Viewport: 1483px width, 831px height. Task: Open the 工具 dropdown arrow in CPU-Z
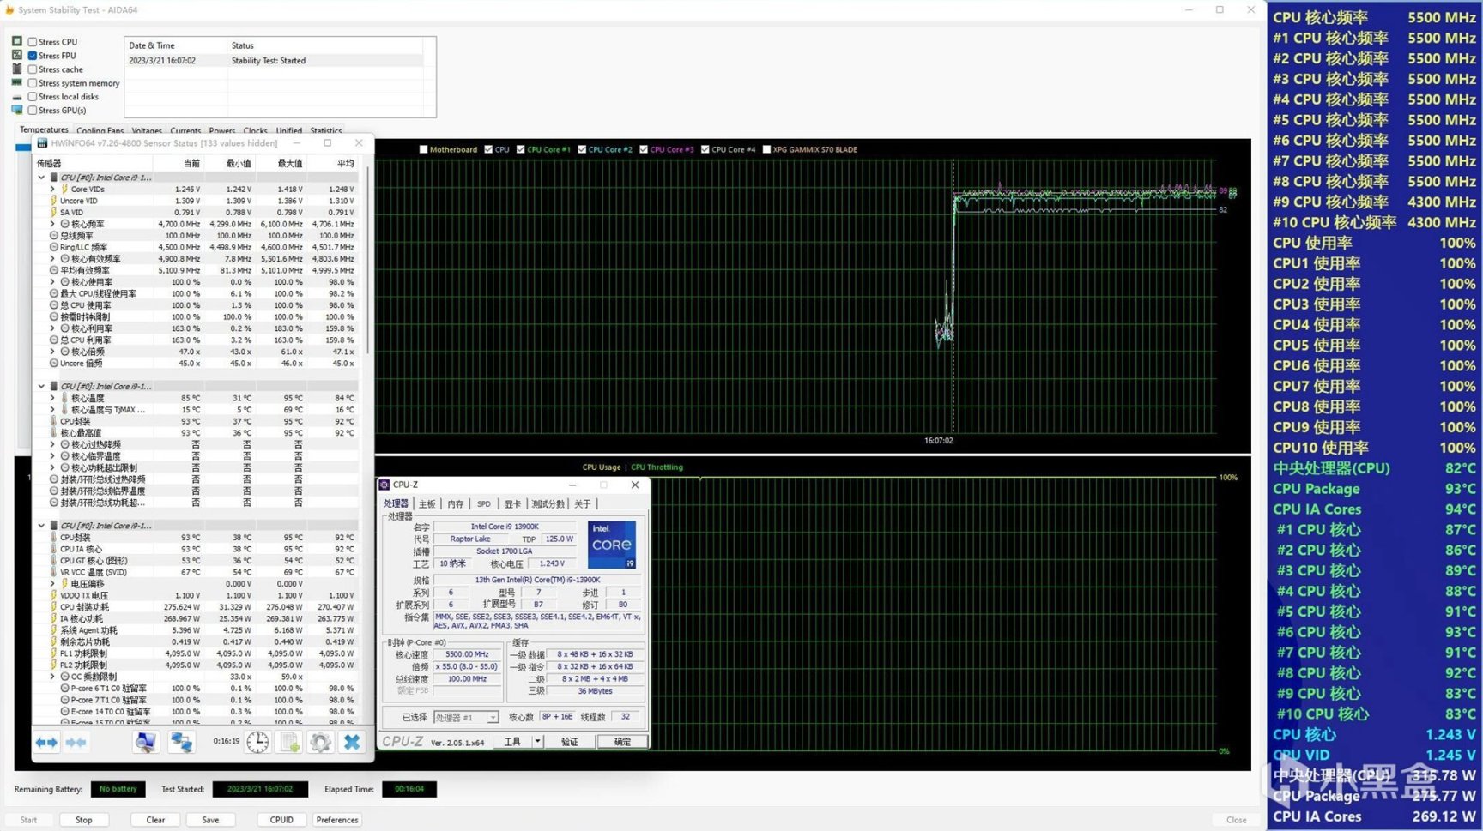[537, 741]
